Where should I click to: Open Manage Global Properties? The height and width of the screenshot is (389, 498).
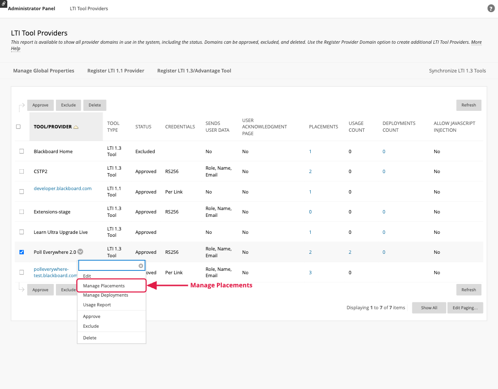point(43,71)
